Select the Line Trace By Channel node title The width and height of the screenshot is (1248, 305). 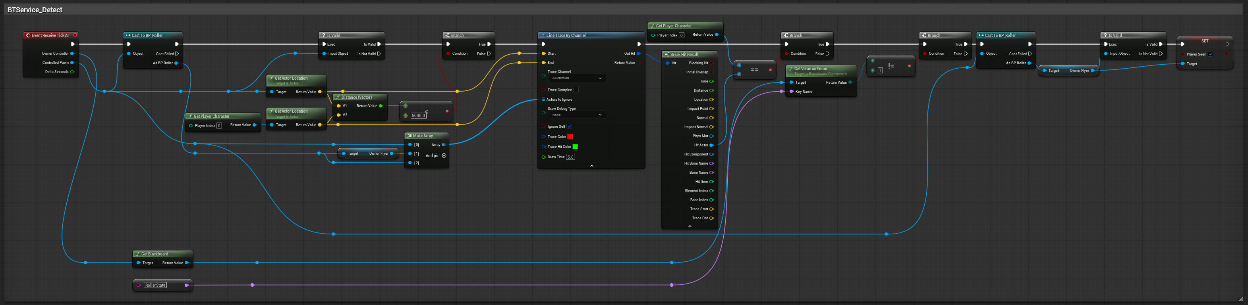click(x=566, y=35)
